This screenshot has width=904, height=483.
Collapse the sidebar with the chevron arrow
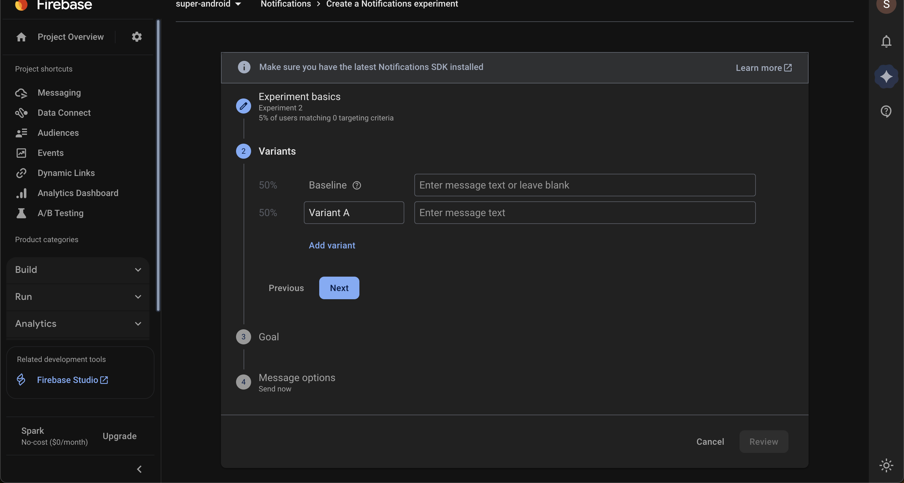139,469
